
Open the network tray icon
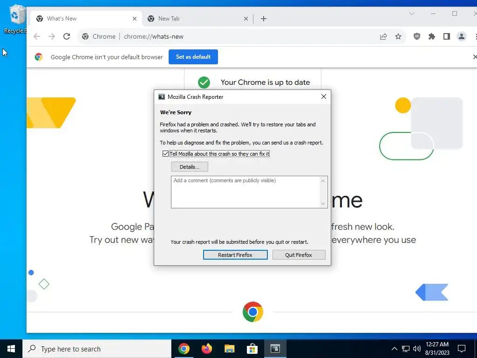click(x=406, y=349)
